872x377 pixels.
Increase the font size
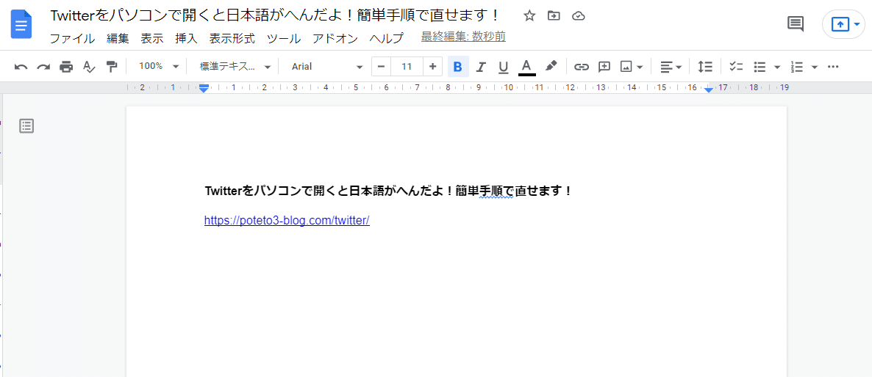(432, 67)
